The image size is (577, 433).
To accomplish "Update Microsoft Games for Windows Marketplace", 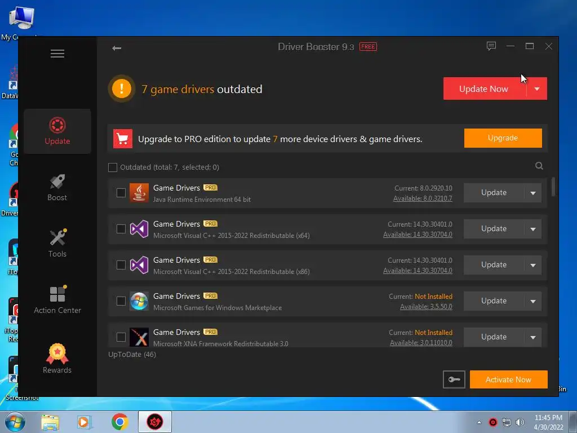I will (x=494, y=301).
